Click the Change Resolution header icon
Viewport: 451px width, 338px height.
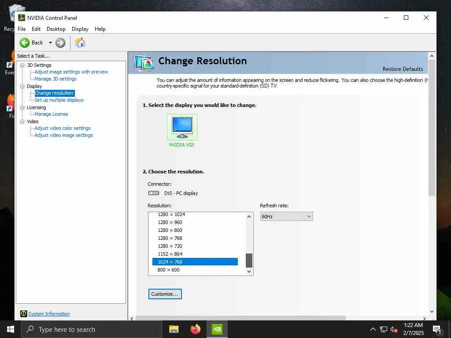pyautogui.click(x=144, y=63)
